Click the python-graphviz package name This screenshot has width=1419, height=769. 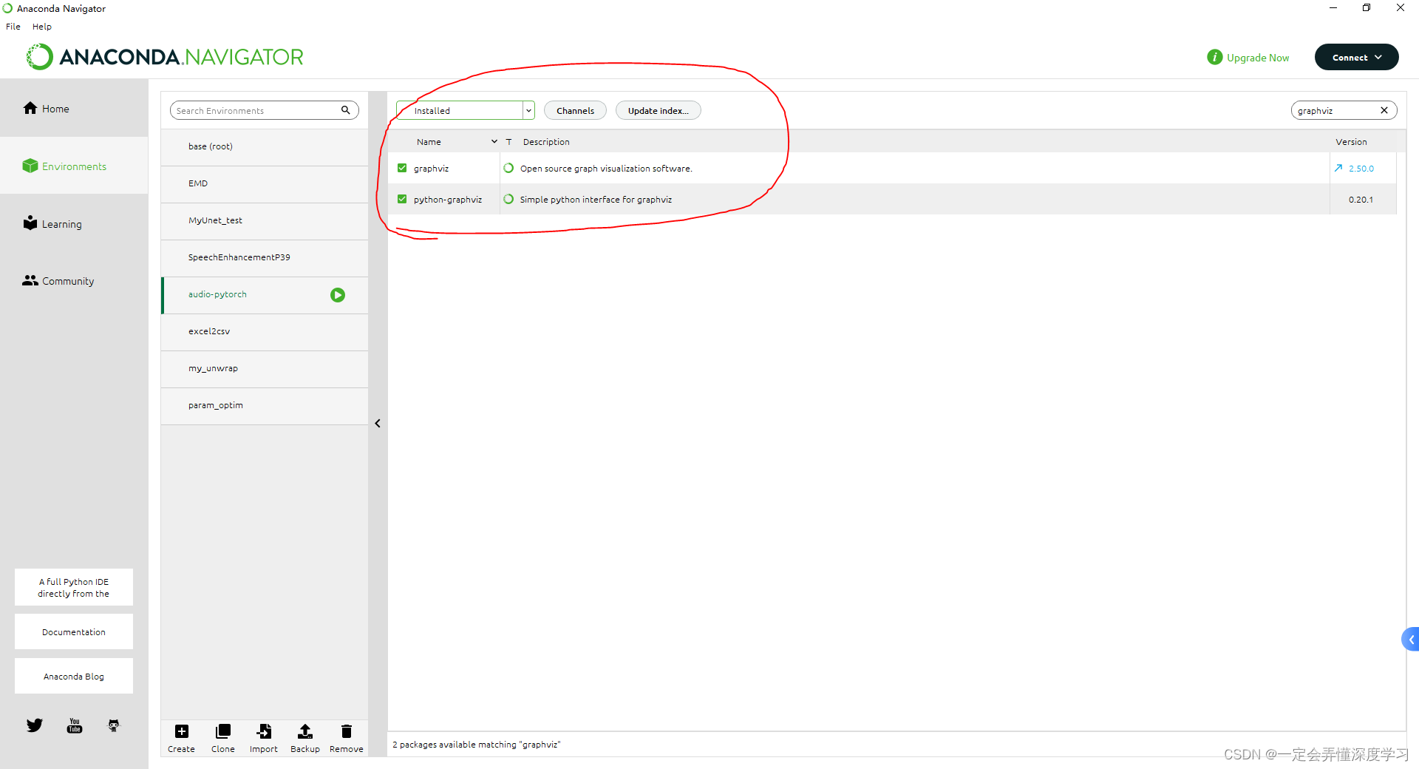tap(448, 200)
